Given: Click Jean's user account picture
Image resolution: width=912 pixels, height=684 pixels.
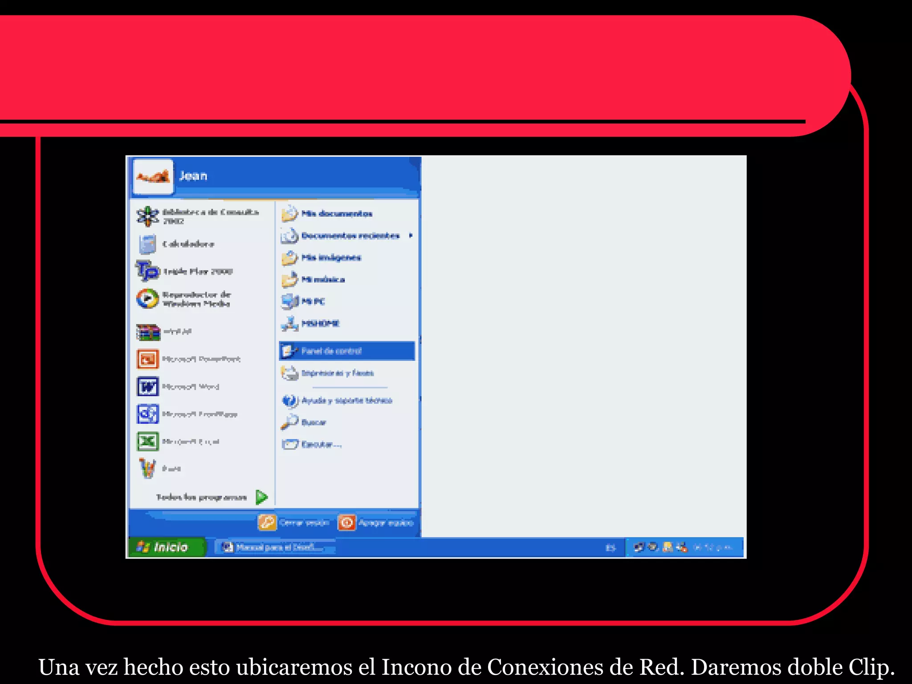Looking at the screenshot, I should tap(153, 176).
